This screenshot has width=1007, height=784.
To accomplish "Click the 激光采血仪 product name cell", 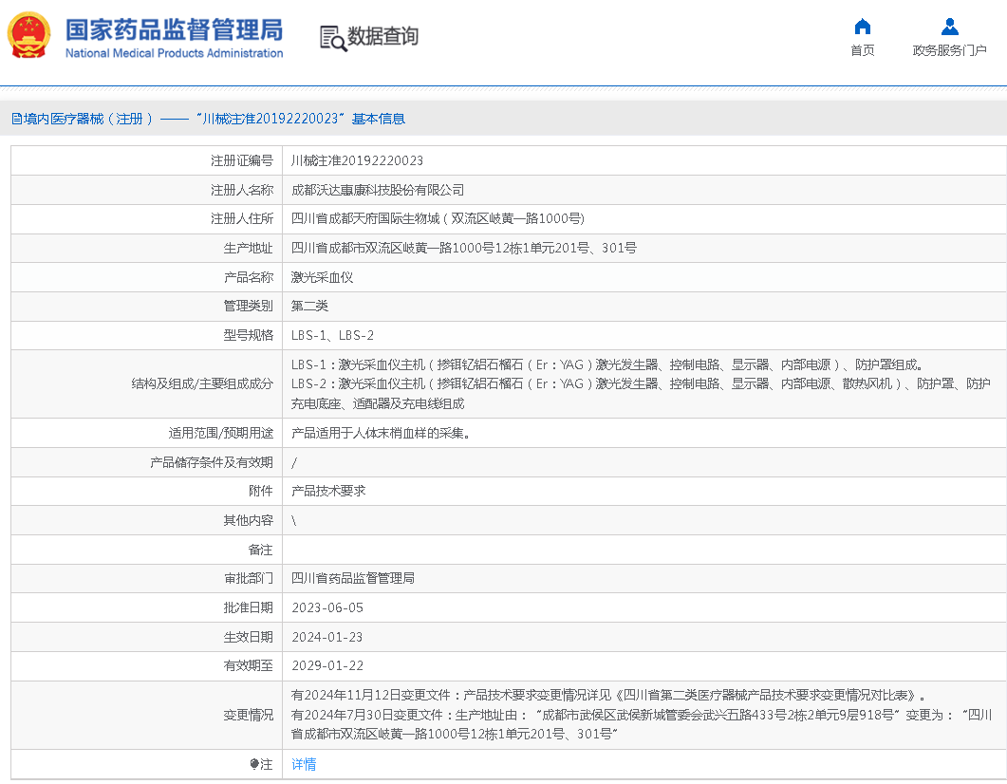I will tap(323, 276).
